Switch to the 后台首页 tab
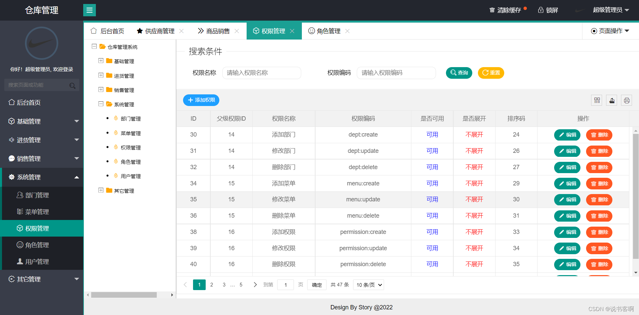The width and height of the screenshot is (639, 315). pyautogui.click(x=107, y=31)
